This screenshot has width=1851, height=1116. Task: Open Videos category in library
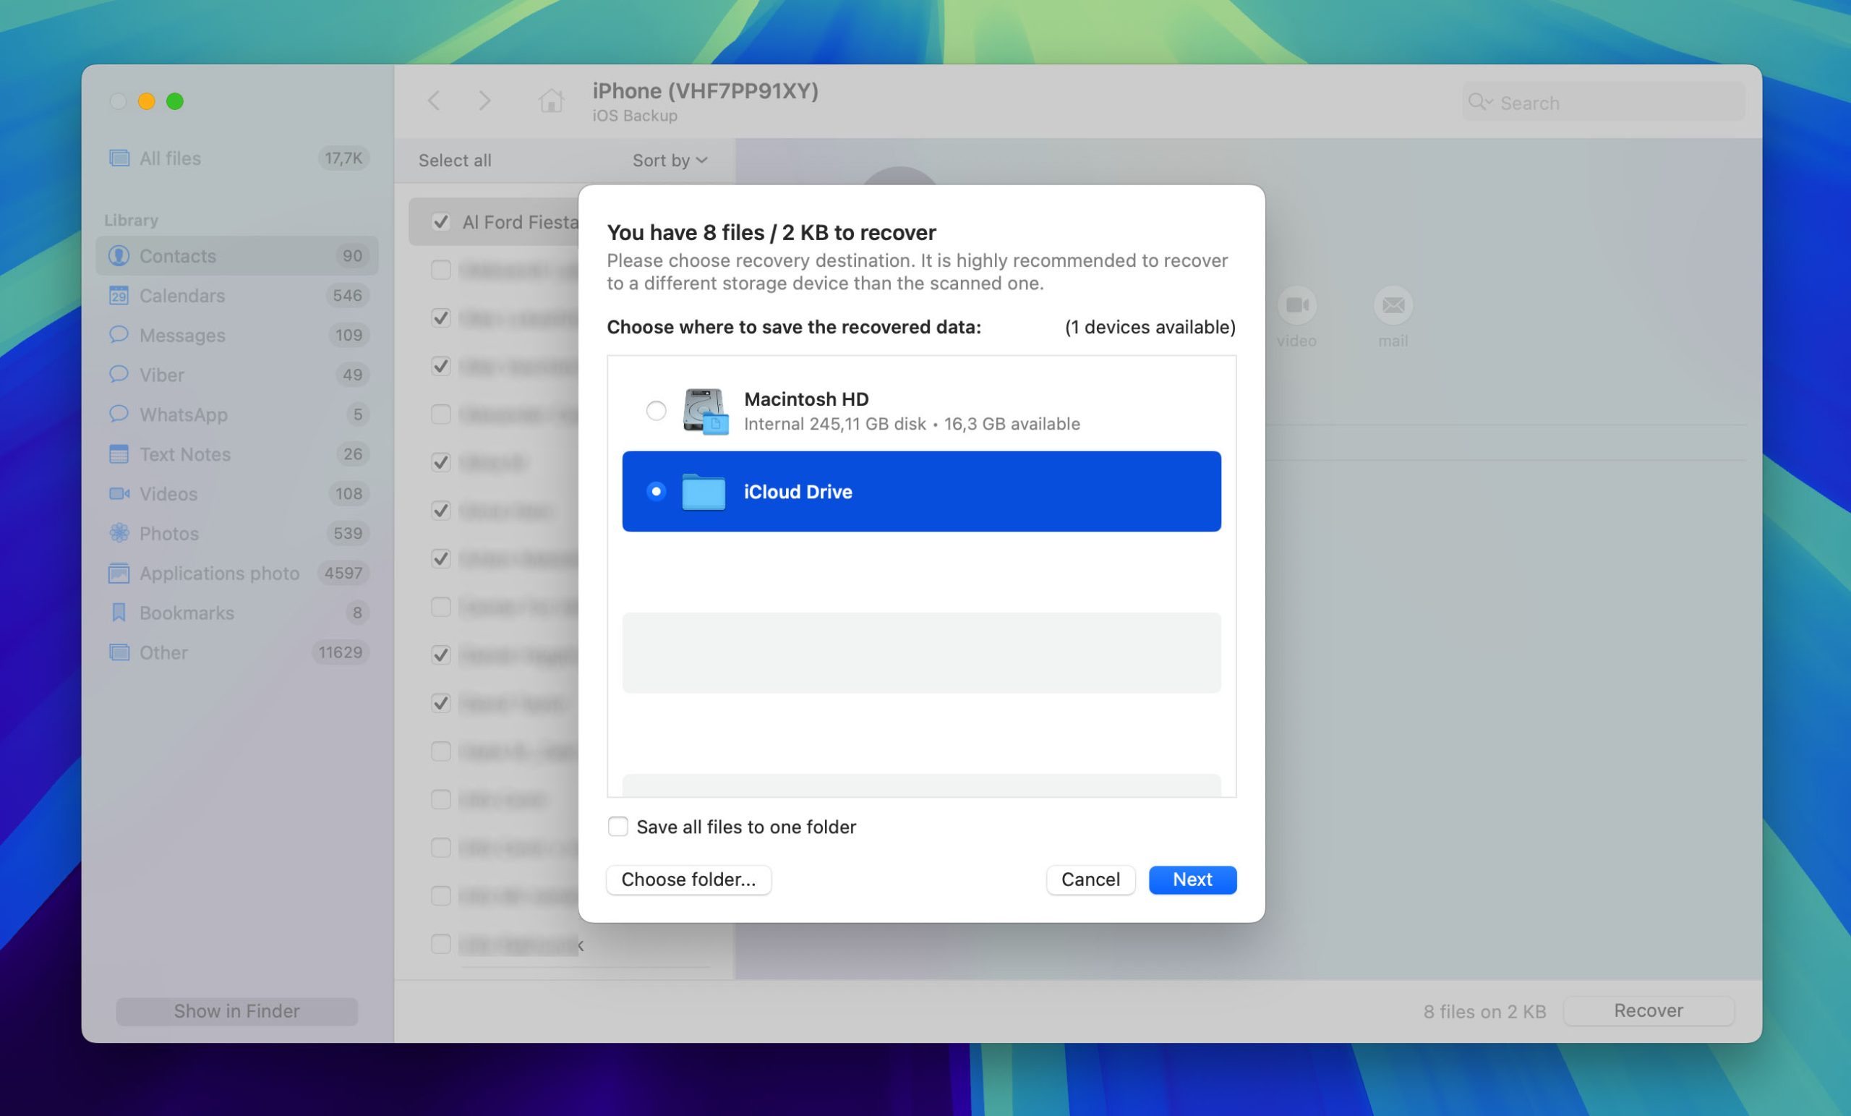click(169, 492)
